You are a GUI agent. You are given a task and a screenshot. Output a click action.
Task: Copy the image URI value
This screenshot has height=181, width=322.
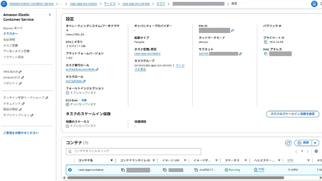164,170
